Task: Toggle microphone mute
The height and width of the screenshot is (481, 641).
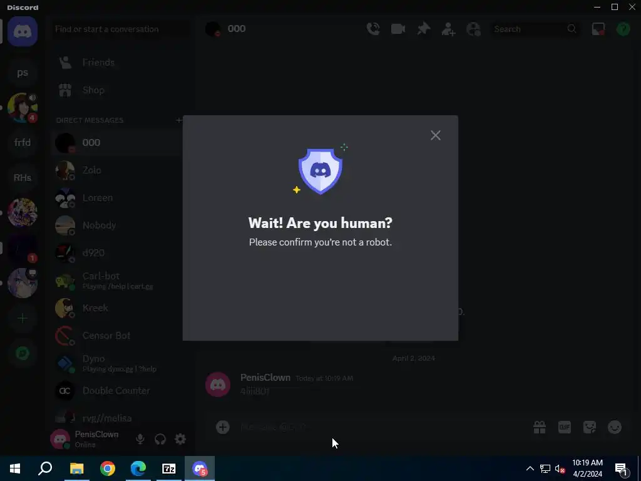Action: (x=140, y=439)
